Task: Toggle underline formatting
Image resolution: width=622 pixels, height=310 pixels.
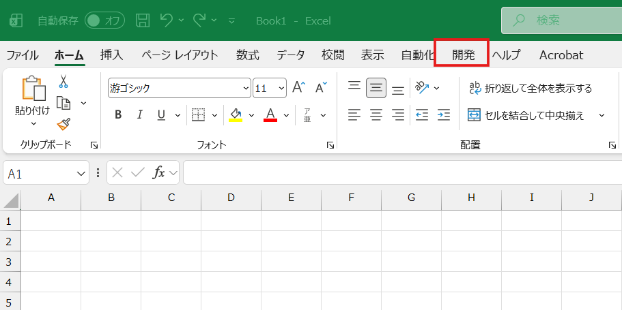Action: tap(161, 115)
